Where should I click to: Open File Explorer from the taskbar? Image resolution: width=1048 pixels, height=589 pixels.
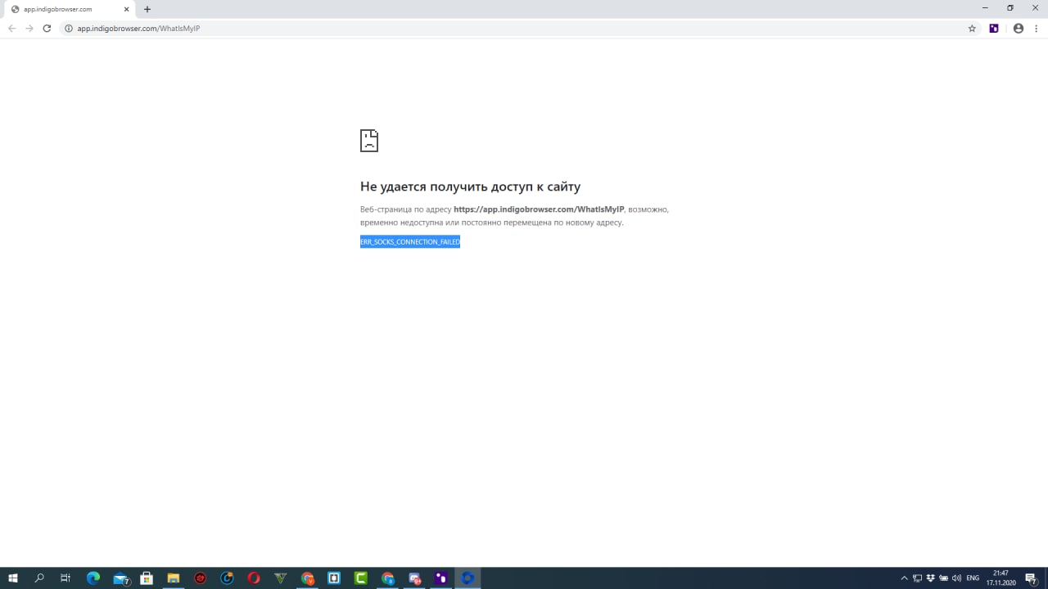tap(174, 578)
